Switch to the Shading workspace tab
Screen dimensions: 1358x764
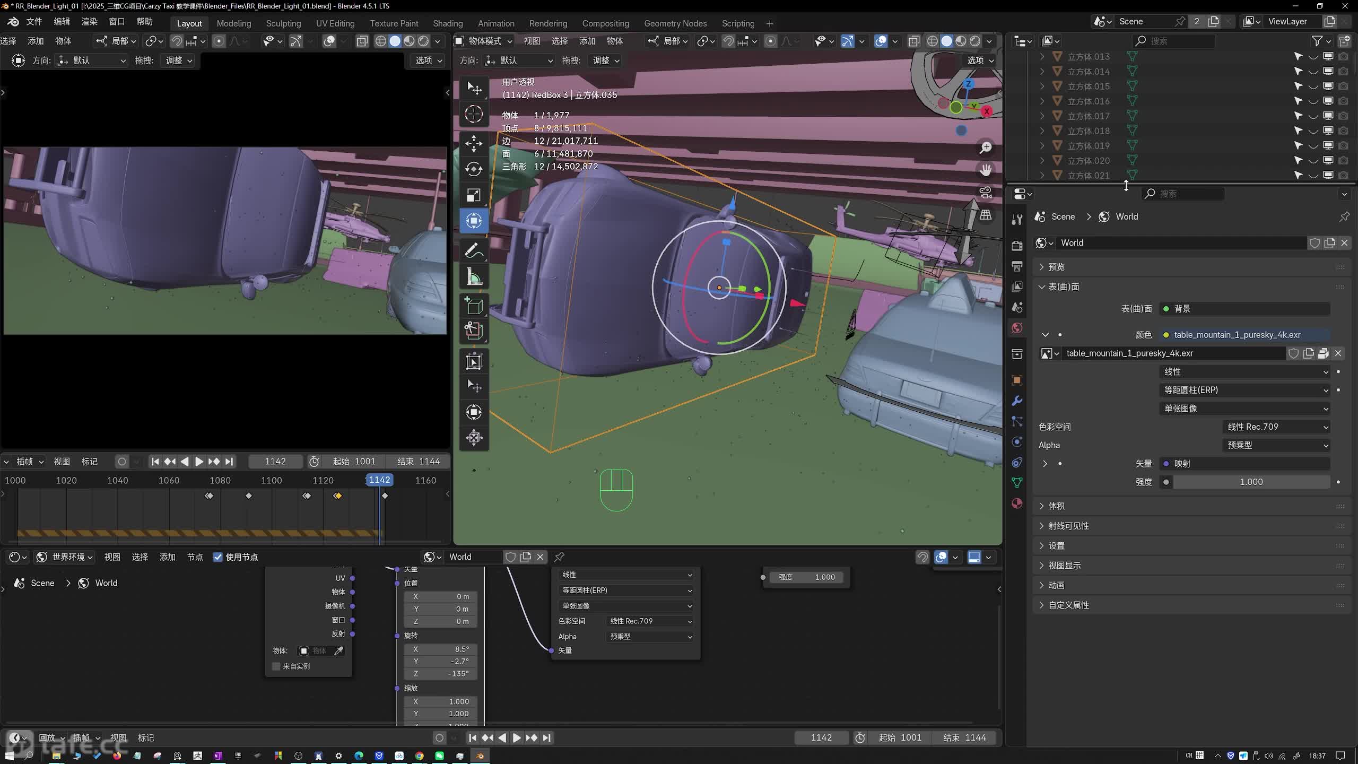click(447, 23)
